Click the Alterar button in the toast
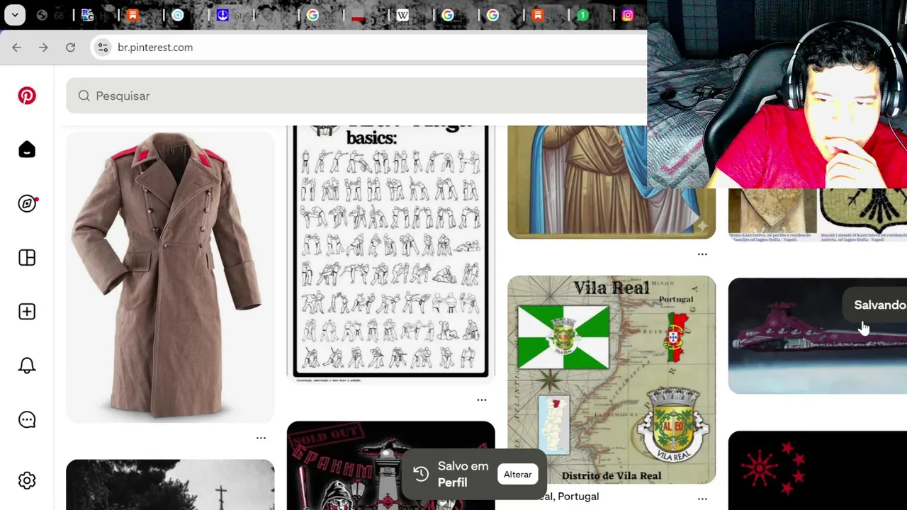This screenshot has width=907, height=510. [x=517, y=475]
